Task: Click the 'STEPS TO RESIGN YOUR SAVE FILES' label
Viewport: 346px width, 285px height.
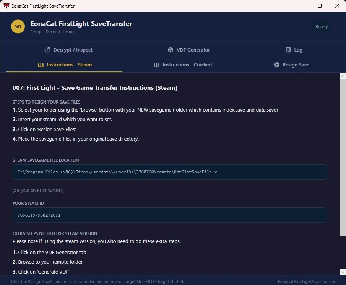Action: click(46, 102)
